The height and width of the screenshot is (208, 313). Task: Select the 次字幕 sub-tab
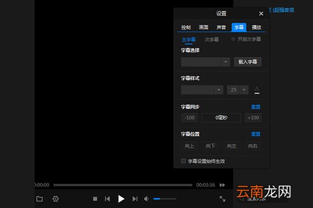pos(212,40)
